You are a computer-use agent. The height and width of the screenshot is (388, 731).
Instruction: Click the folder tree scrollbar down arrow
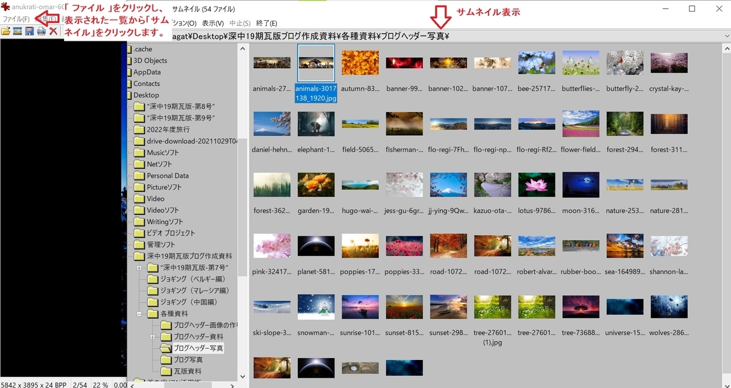242,377
